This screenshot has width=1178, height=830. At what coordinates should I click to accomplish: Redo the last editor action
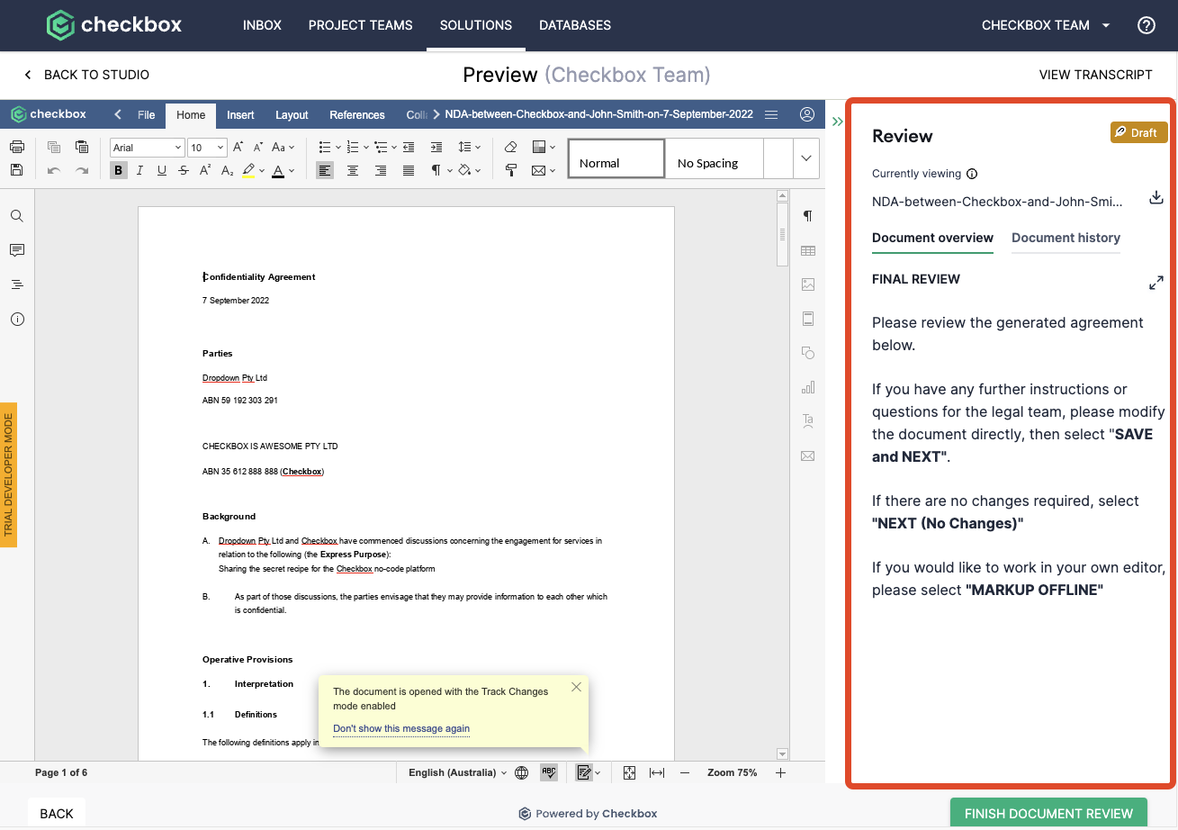[x=82, y=170]
